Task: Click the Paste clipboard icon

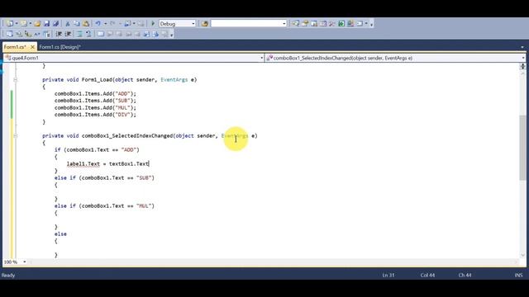Action: (86, 24)
